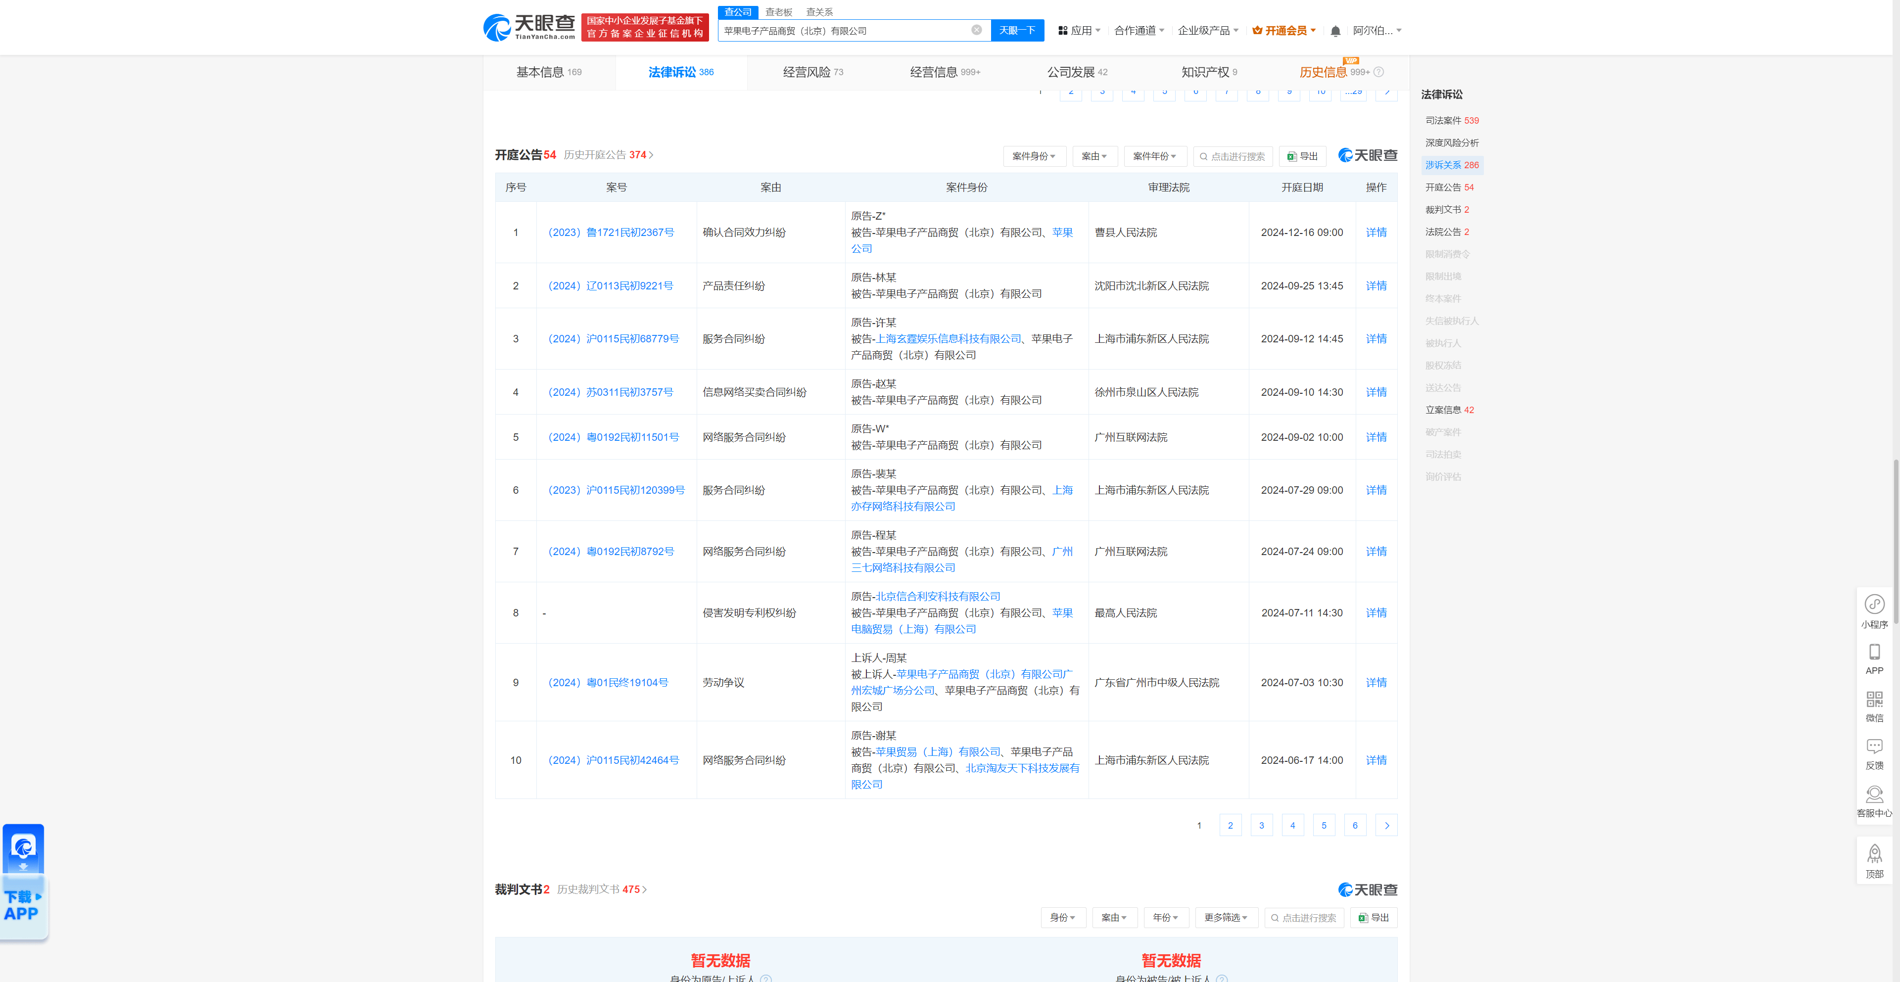
Task: Expand the 合作通道 dropdown
Action: pos(1139,31)
